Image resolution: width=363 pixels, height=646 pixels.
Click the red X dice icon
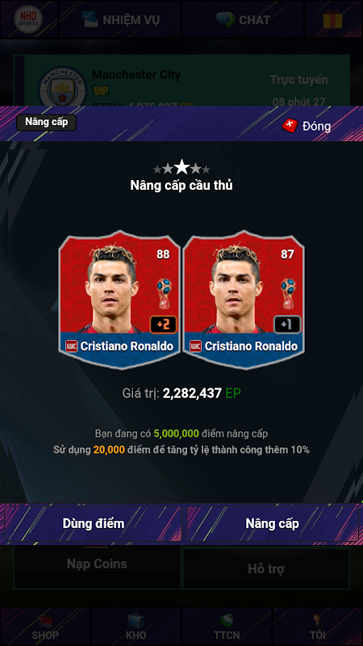pos(290,125)
